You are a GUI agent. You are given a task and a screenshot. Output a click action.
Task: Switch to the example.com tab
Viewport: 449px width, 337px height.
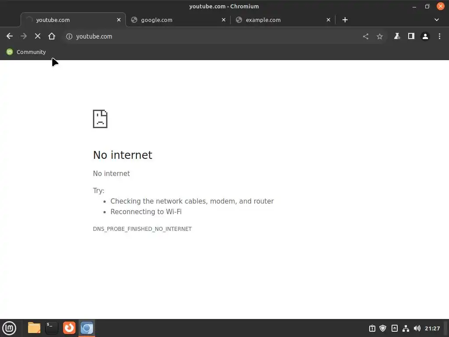pyautogui.click(x=283, y=20)
